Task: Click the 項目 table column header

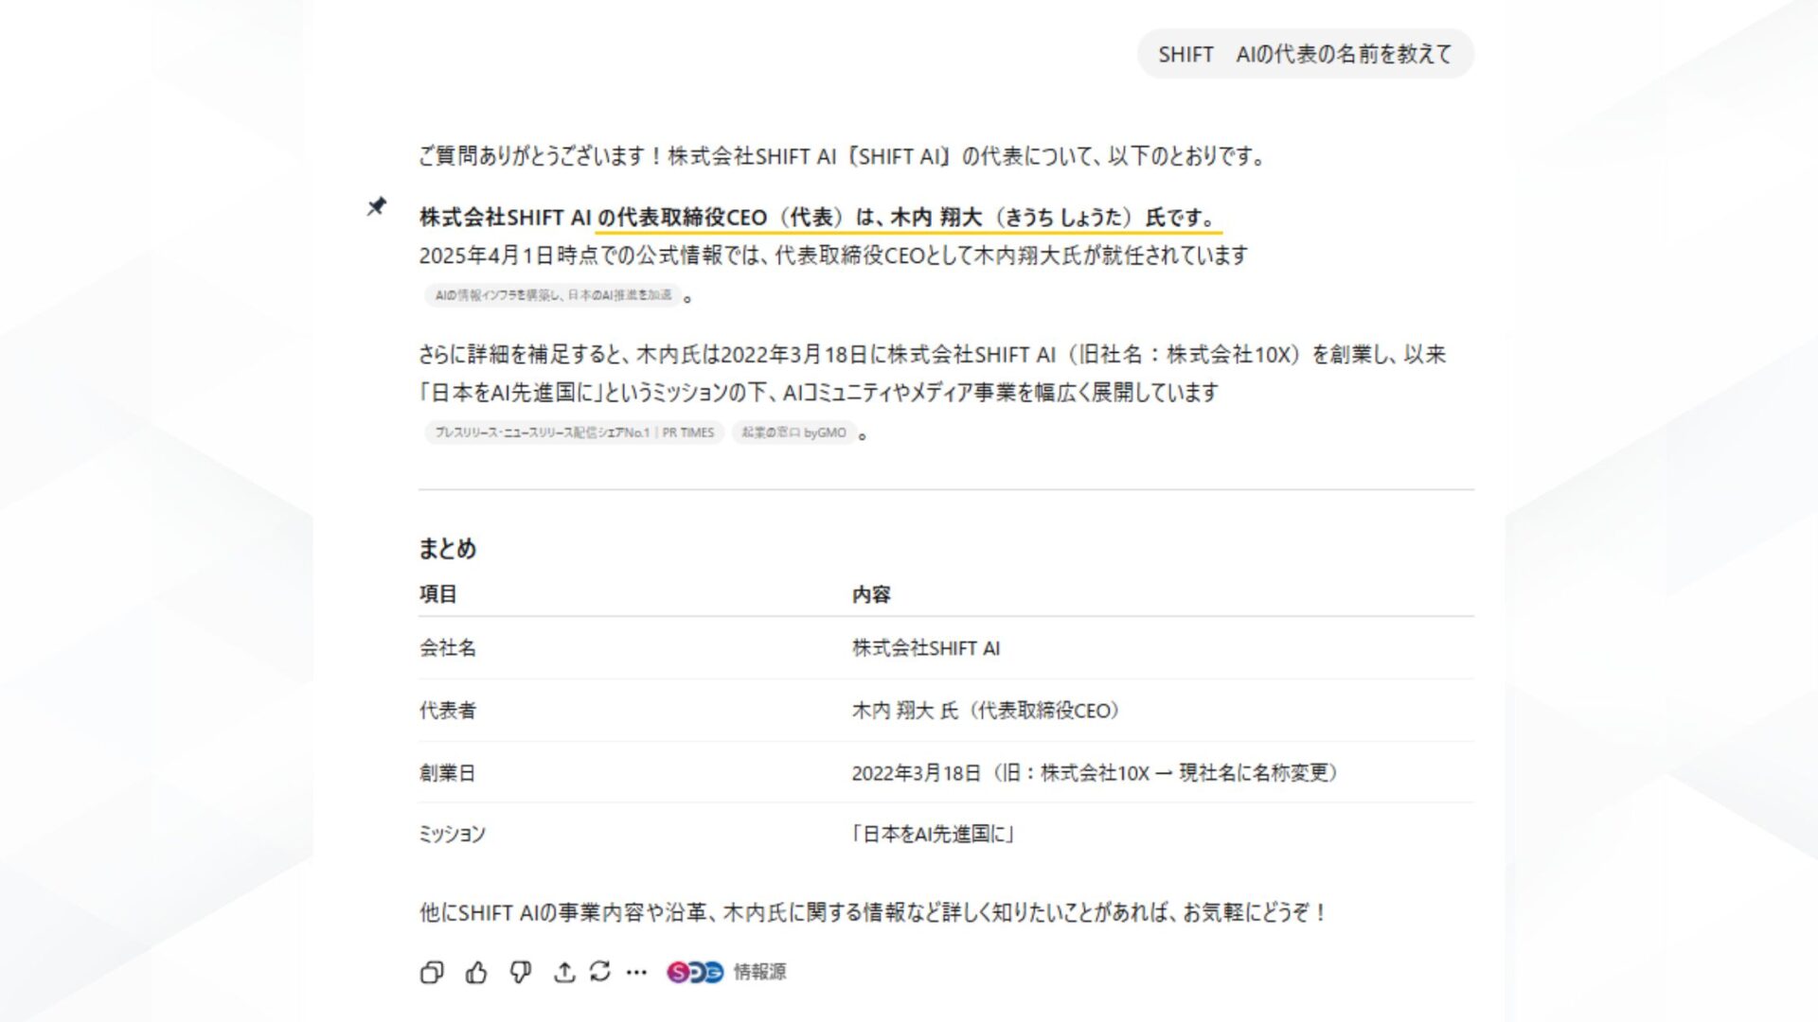Action: [x=438, y=594]
